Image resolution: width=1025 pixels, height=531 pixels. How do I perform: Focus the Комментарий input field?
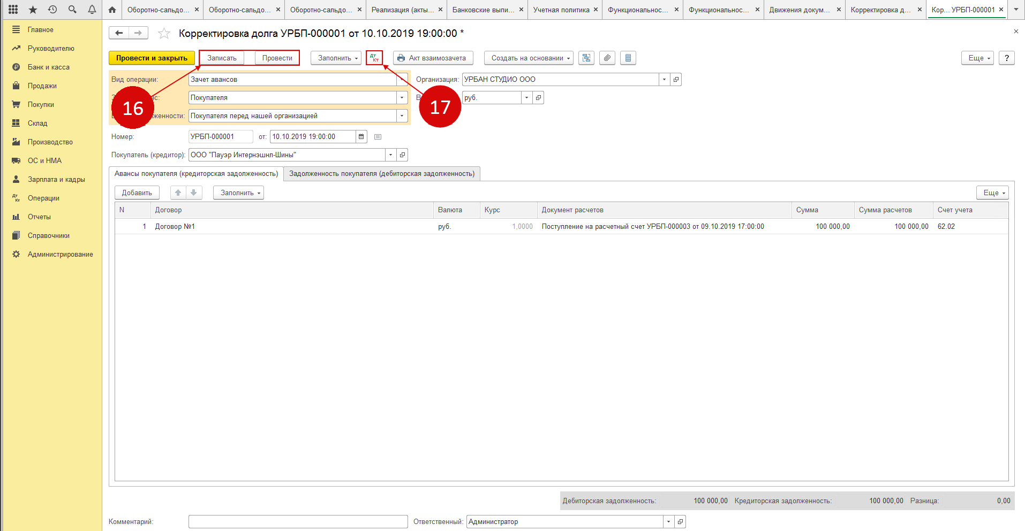click(x=298, y=522)
